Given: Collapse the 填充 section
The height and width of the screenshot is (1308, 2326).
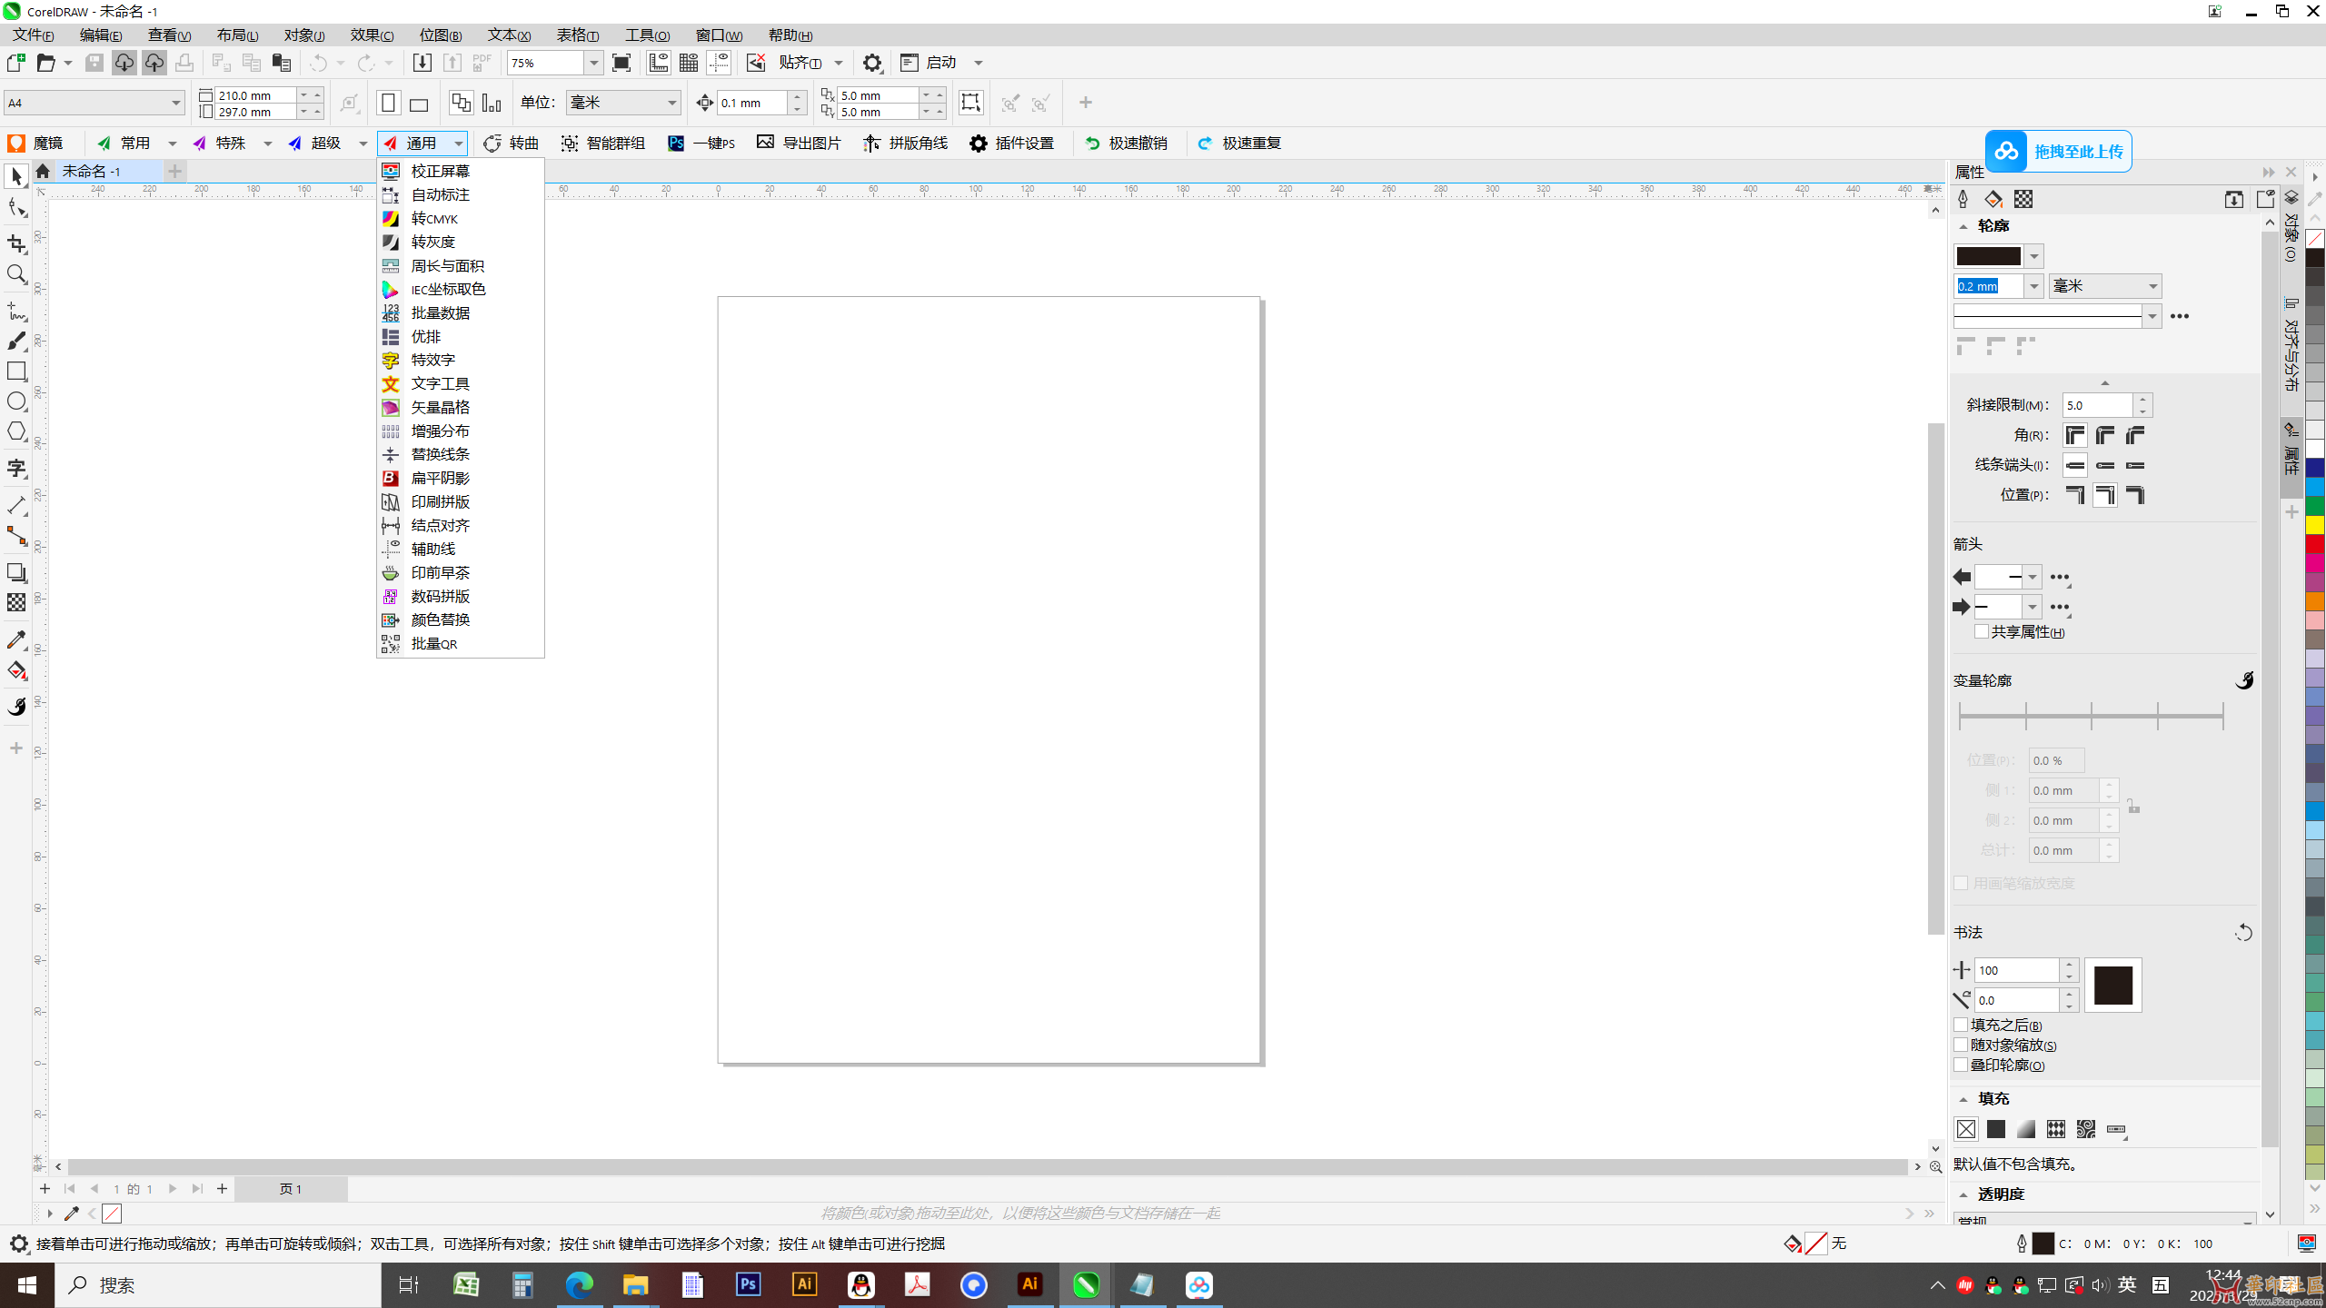Looking at the screenshot, I should pyautogui.click(x=1963, y=1099).
